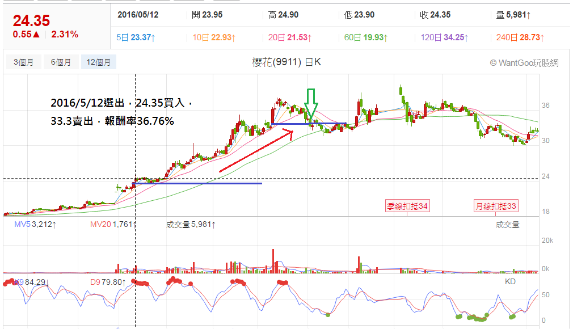
Task: Select the 20日 21.53 moving average label
Action: (290, 37)
